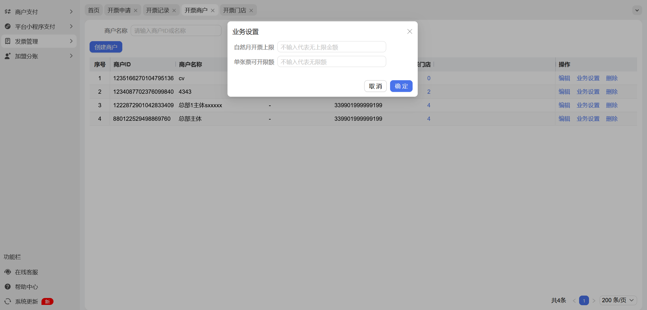Viewport: 647px width, 310px height.
Task: Click store count 2 for merchant 4343
Action: (429, 92)
